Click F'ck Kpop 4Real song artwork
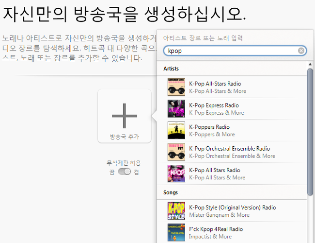 click(176, 232)
